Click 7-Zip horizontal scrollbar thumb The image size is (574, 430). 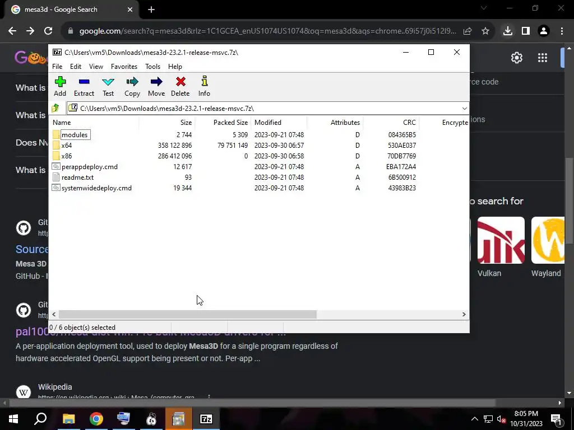click(187, 315)
